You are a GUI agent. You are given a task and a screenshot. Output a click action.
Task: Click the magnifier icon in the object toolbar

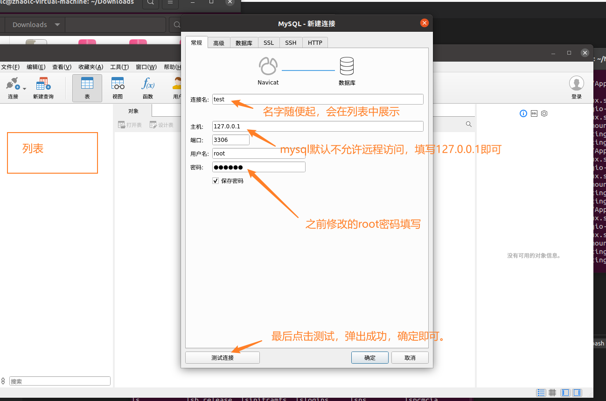(468, 125)
